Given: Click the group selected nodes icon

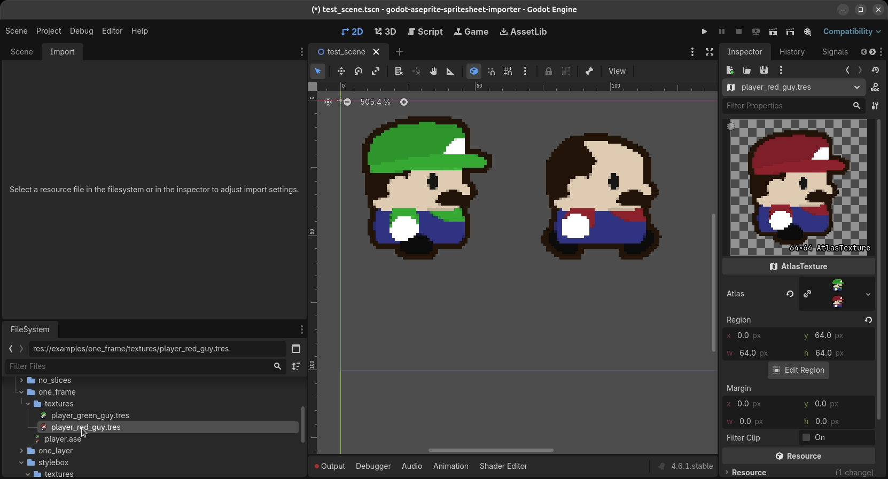Looking at the screenshot, I should 566,71.
